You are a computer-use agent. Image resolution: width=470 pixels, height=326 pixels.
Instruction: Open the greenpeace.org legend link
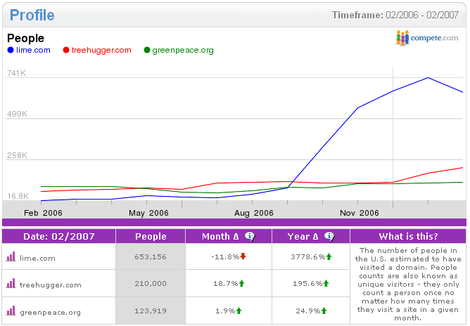pyautogui.click(x=183, y=51)
